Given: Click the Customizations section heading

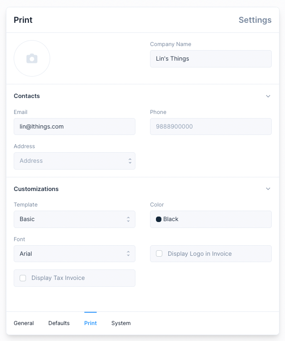Looking at the screenshot, I should pos(36,189).
